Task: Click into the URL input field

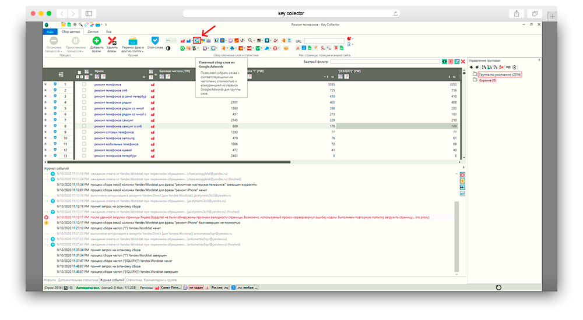Action: (x=324, y=41)
